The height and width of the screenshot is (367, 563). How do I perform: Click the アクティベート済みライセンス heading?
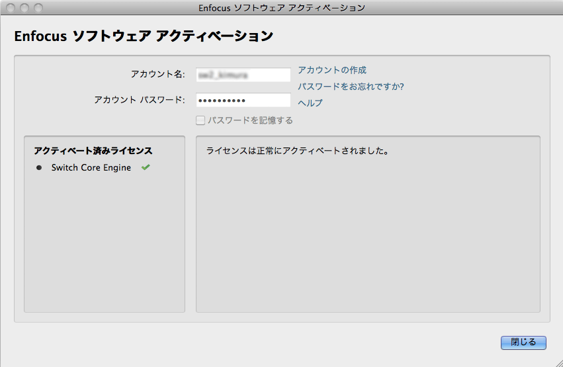[93, 151]
